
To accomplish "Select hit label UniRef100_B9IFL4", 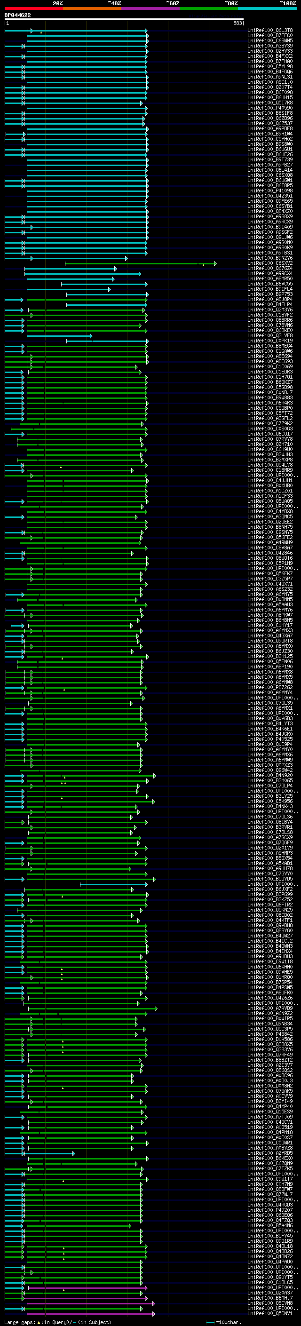I will click(x=270, y=289).
